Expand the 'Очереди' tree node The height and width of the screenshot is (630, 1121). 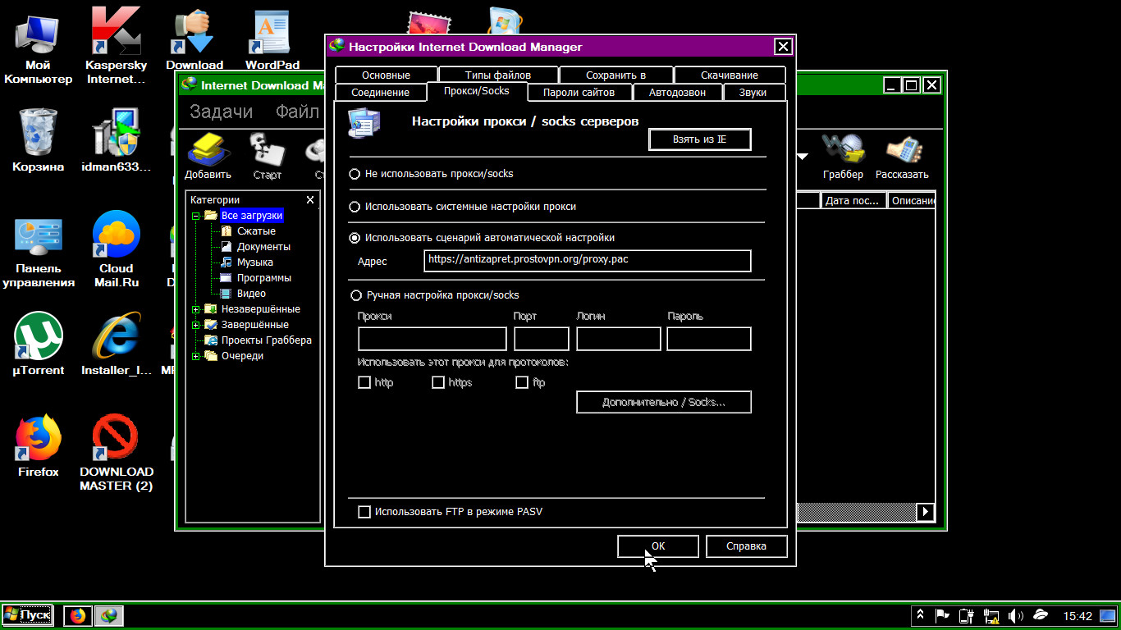196,356
